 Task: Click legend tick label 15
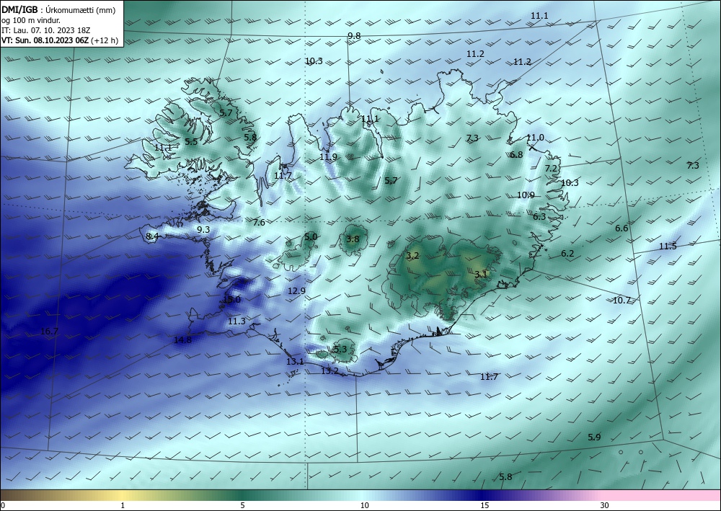point(485,506)
